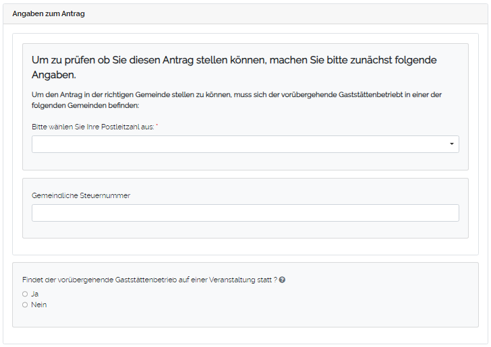Click the Nein label text

(x=39, y=305)
